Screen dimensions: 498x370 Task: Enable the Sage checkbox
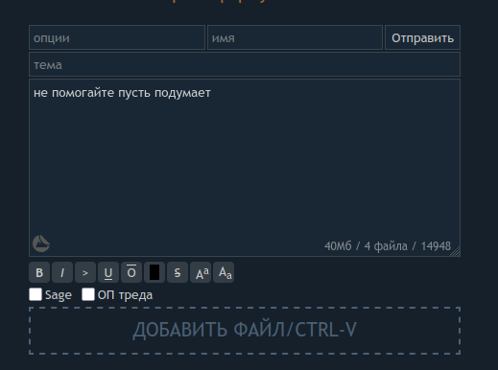pos(36,294)
